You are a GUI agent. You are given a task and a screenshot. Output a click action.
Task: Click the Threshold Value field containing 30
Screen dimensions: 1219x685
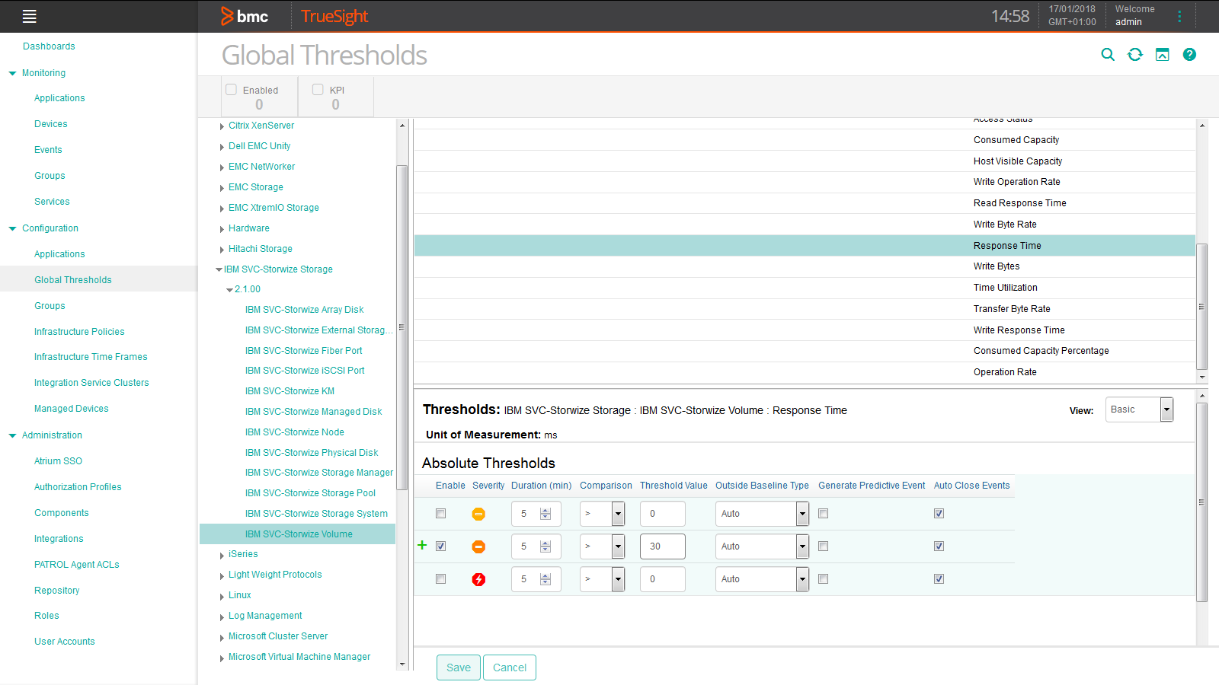click(662, 546)
